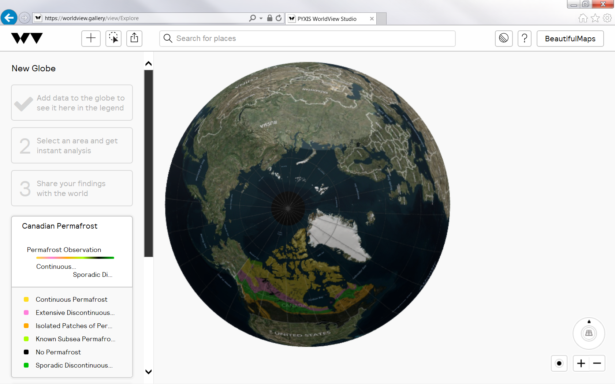The image size is (615, 384).
Task: Click green Sporadic Discontinuous swatch
Action: [26, 365]
